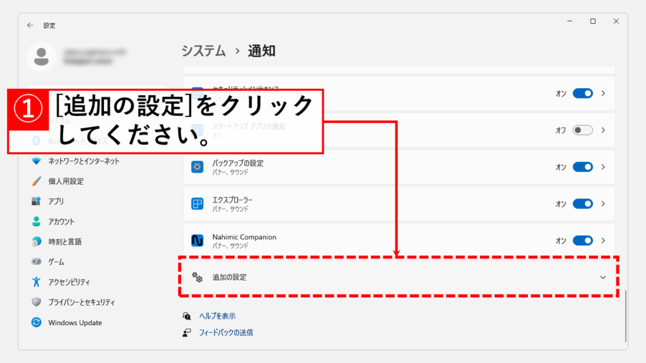
Task: Click the フィードバックの送信 link
Action: point(226,332)
